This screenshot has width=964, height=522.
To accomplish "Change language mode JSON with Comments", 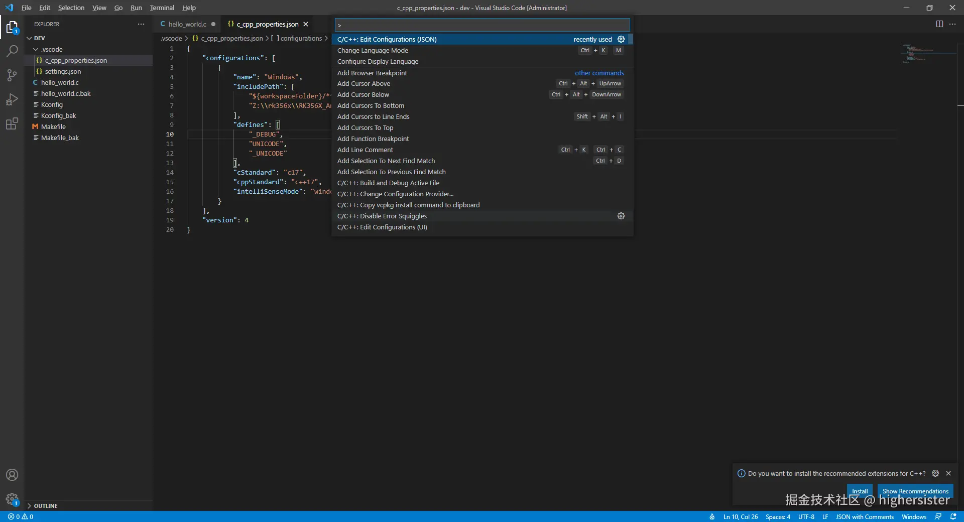I will coord(865,516).
